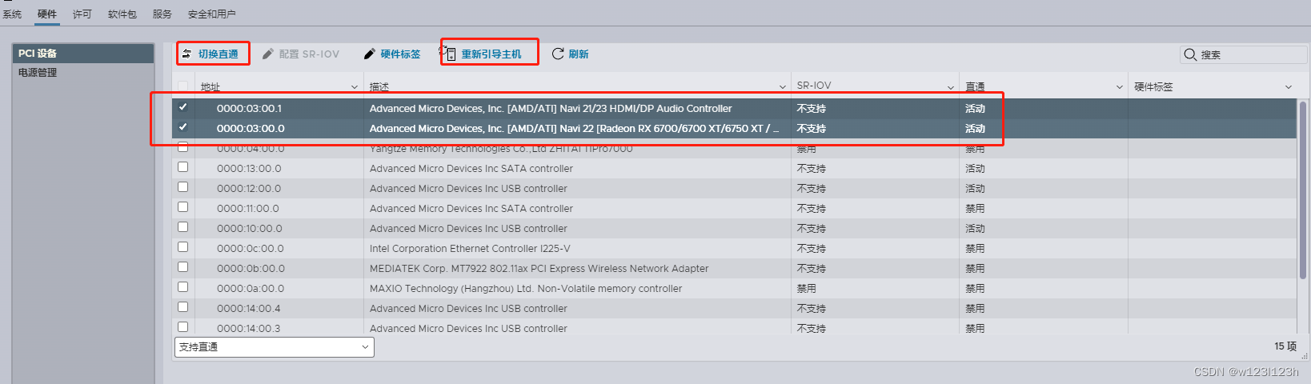The height and width of the screenshot is (384, 1311).
Task: Click the device table vertical scrollbar
Action: coord(1302,200)
